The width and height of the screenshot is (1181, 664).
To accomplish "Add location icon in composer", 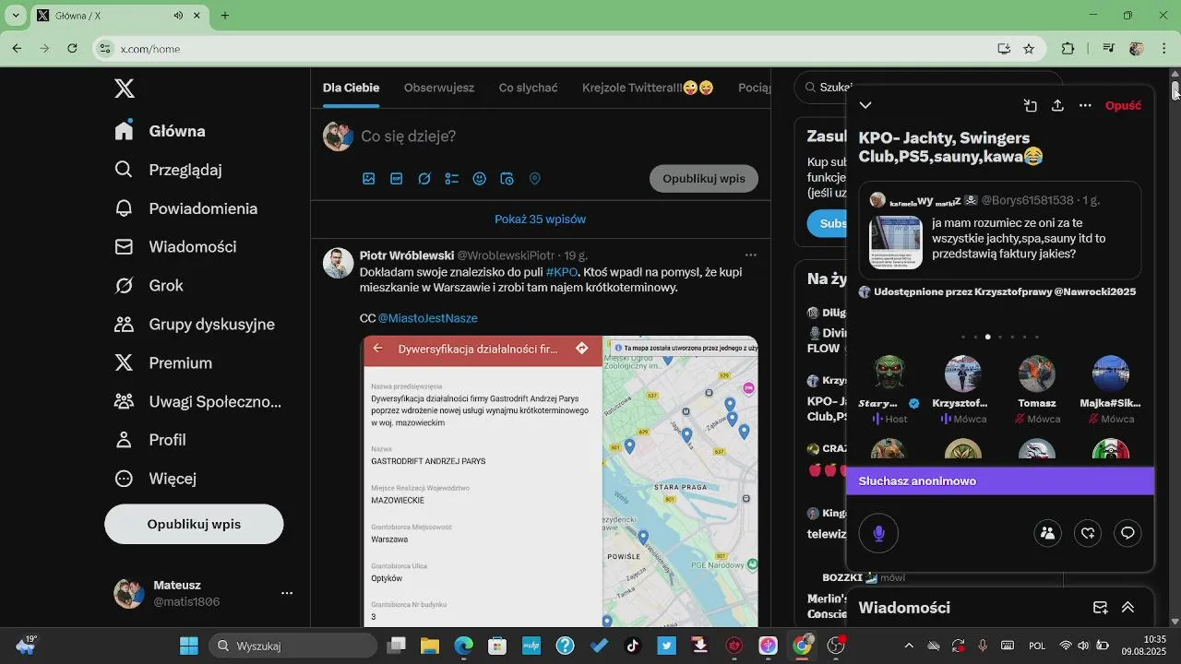I will pyautogui.click(x=534, y=179).
